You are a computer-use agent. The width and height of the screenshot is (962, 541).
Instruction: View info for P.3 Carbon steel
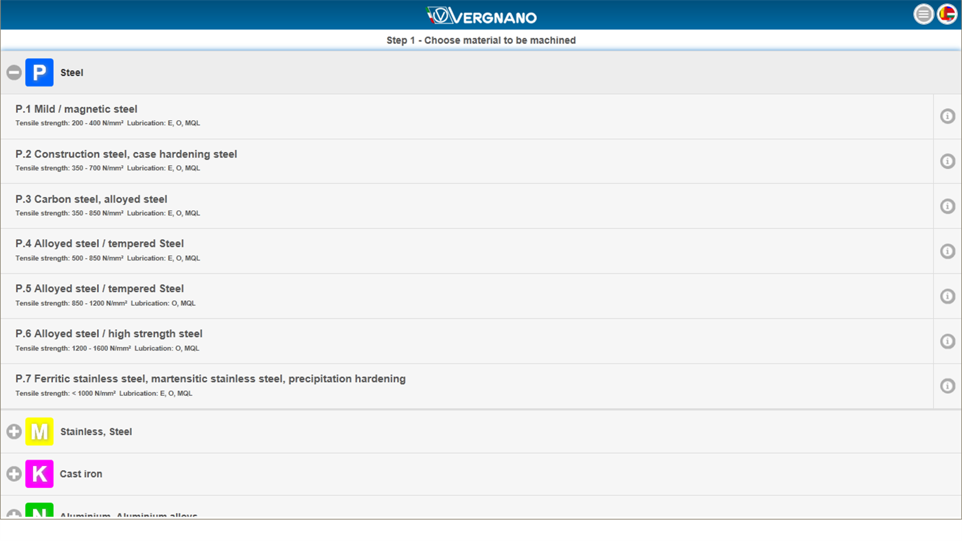[947, 206]
